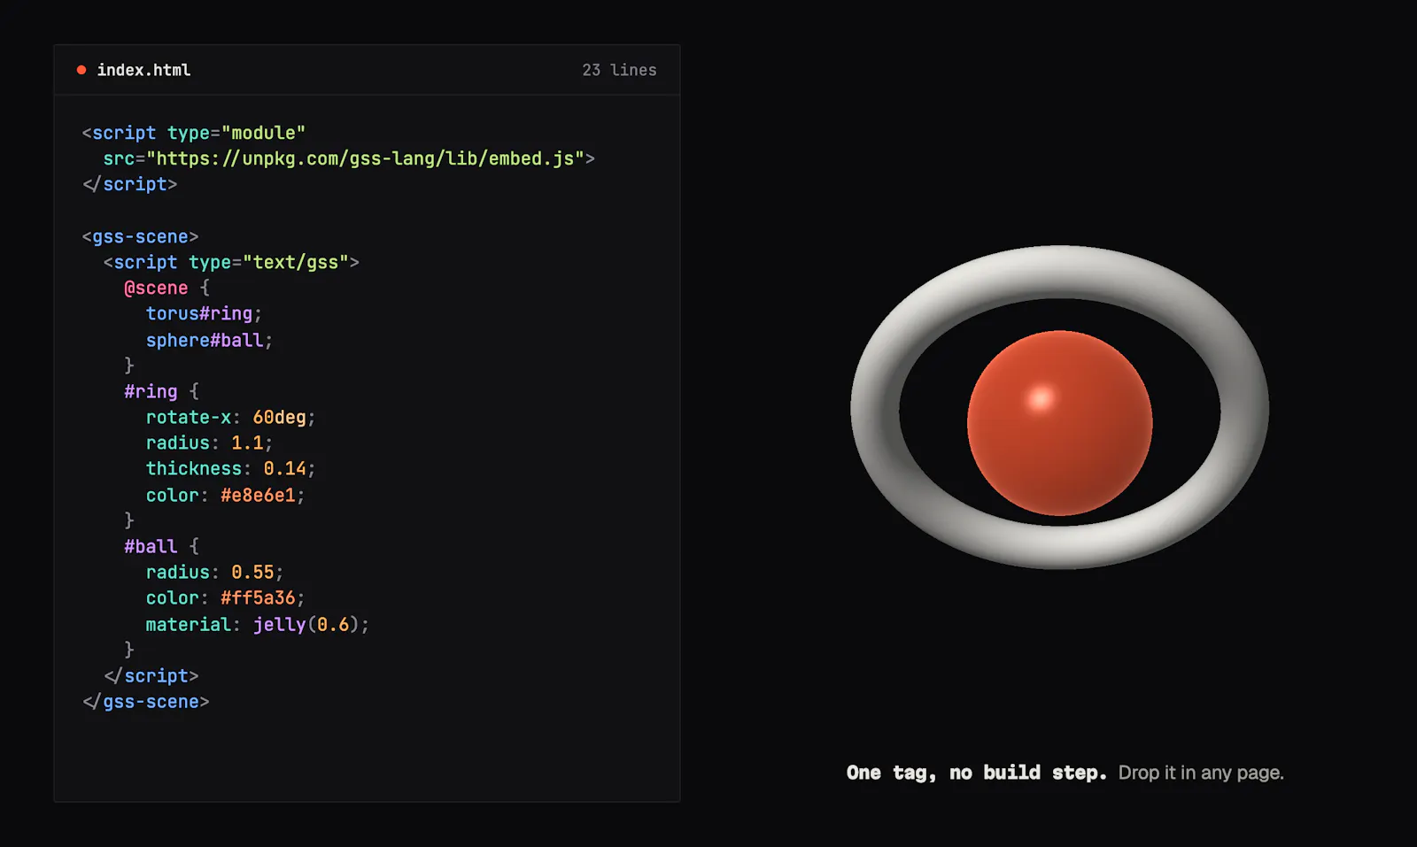Click the closing </gss-scene> tag
Screen dimensions: 1417x847
coord(145,701)
